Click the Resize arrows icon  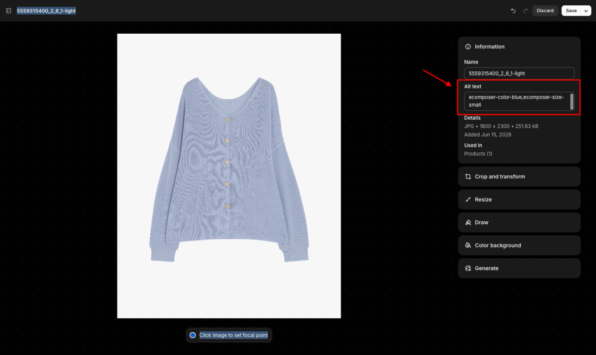tap(468, 199)
